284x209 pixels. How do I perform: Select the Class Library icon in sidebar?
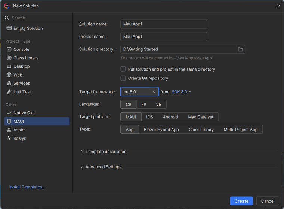(9, 58)
